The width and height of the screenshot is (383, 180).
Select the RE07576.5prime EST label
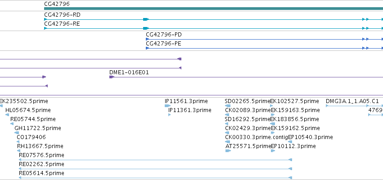[41, 155]
